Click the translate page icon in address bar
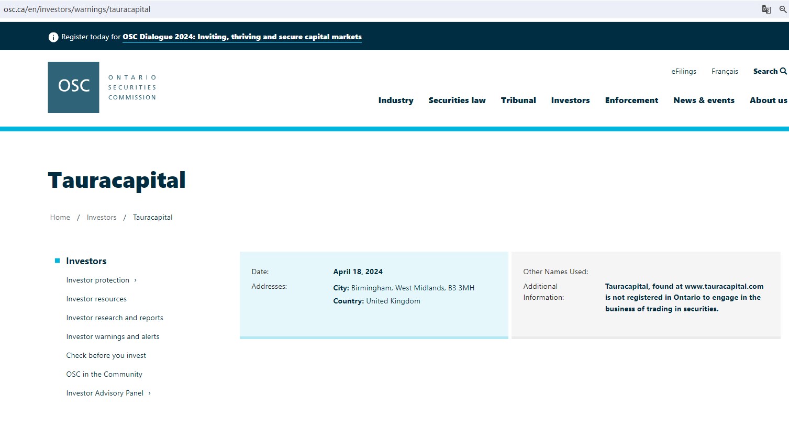This screenshot has height=440, width=789. [x=766, y=9]
